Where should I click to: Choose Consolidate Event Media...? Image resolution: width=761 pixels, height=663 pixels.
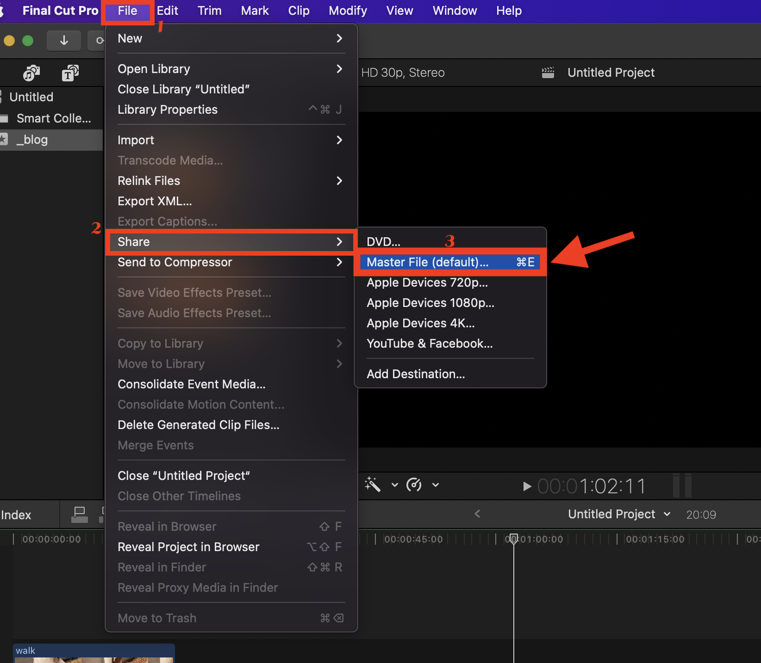[x=231, y=384]
